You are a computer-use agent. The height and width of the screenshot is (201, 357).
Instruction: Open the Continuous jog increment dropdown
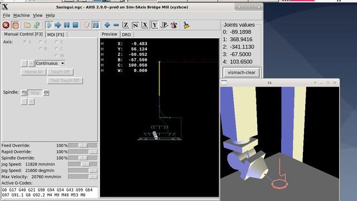[x=50, y=63]
